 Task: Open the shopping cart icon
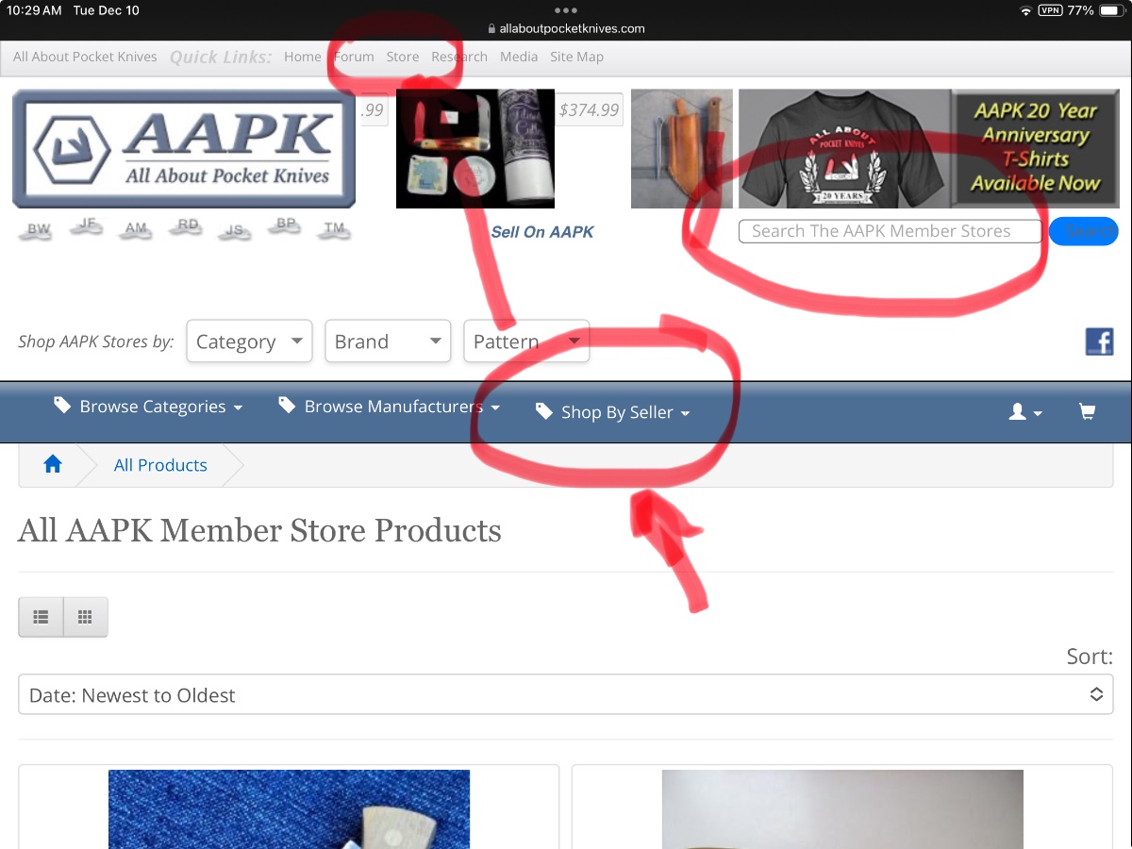pyautogui.click(x=1087, y=411)
